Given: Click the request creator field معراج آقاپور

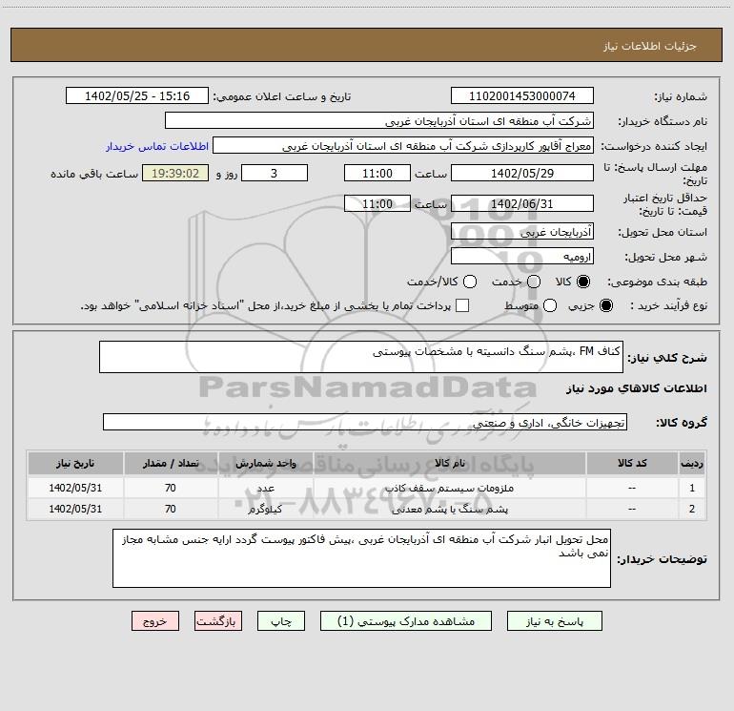Looking at the screenshot, I should tap(403, 146).
